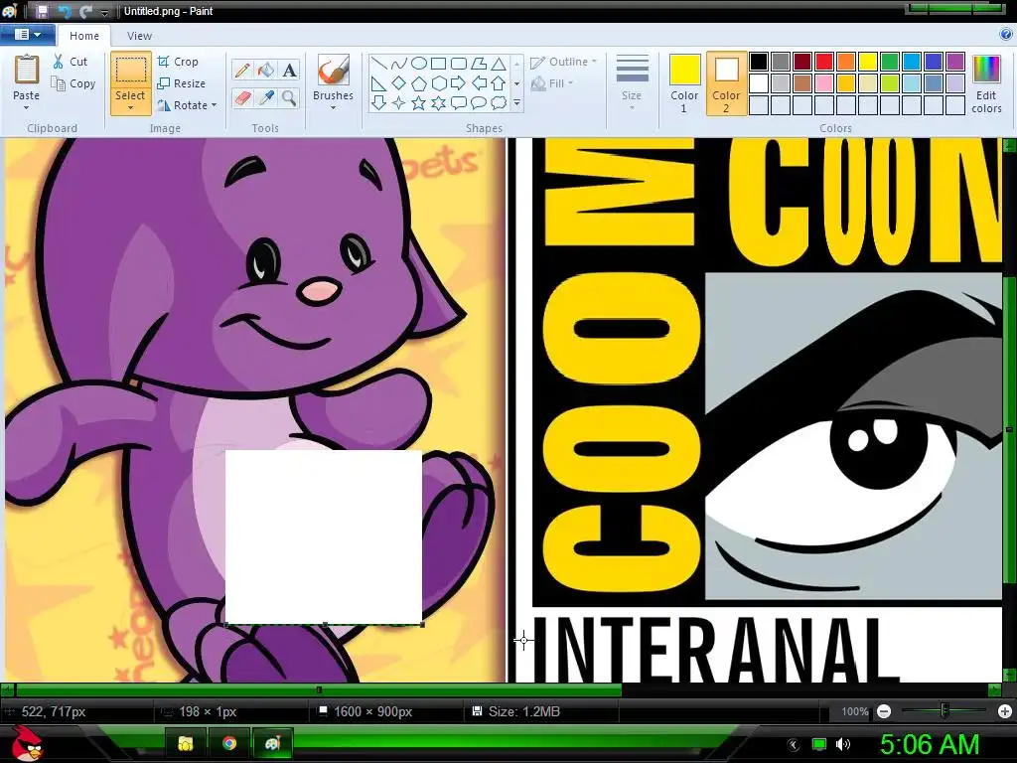Open the Paste dropdown arrow
Viewport: 1017px width, 763px height.
[27, 107]
